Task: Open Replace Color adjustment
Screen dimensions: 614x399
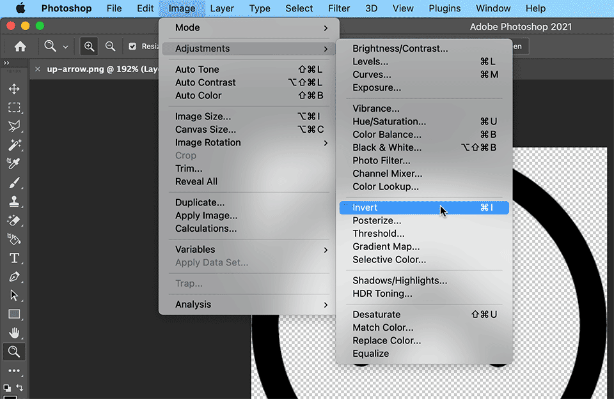Action: pos(424,340)
